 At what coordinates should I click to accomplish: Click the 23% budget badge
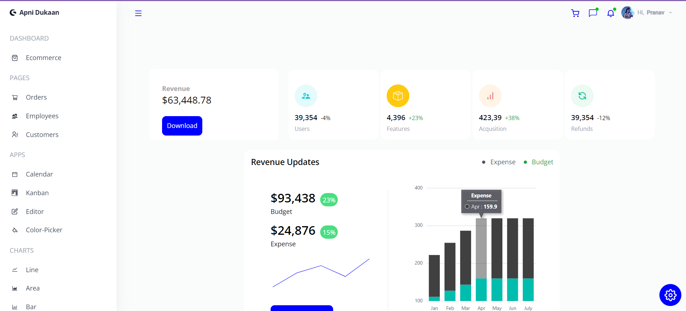(329, 200)
